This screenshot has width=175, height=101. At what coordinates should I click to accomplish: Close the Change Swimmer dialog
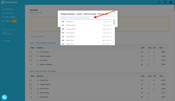[x=114, y=14]
